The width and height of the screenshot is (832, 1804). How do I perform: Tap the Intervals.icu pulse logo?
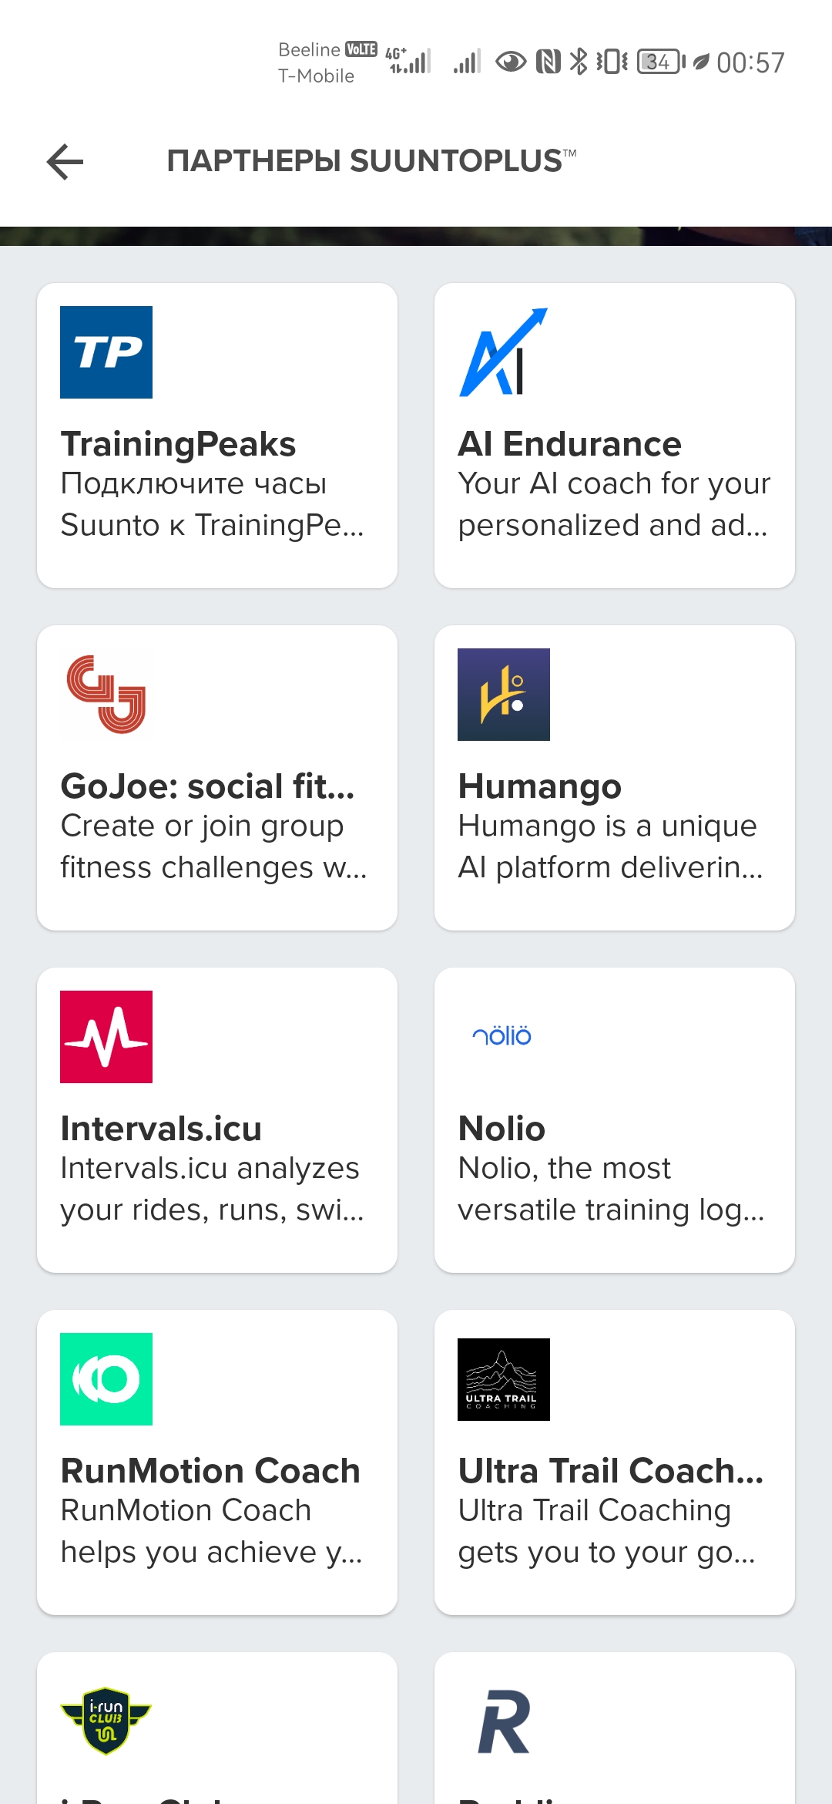pyautogui.click(x=106, y=1036)
